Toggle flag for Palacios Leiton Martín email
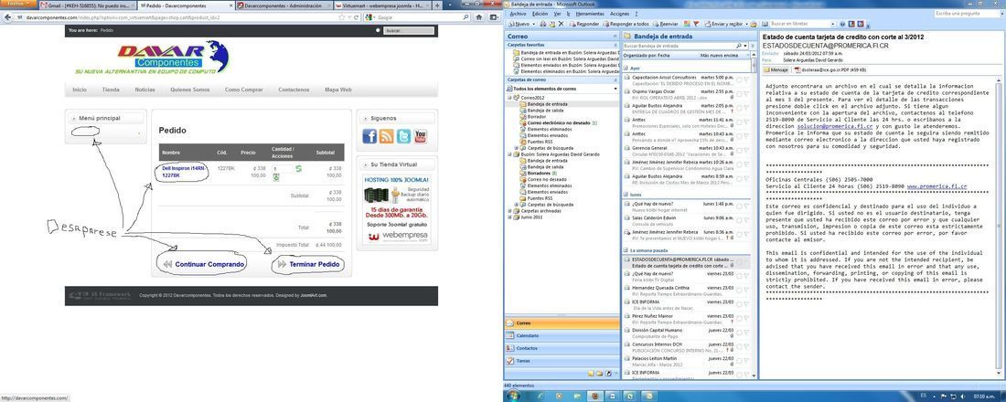 746,360
